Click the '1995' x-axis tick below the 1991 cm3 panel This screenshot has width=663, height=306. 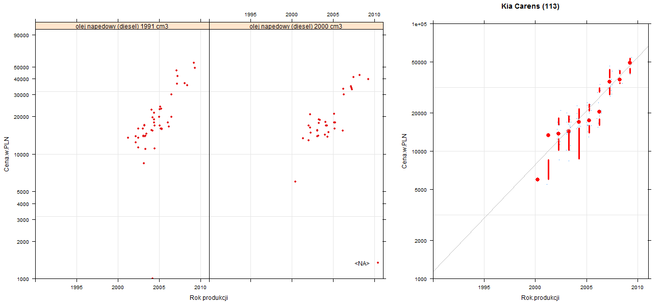[76, 287]
